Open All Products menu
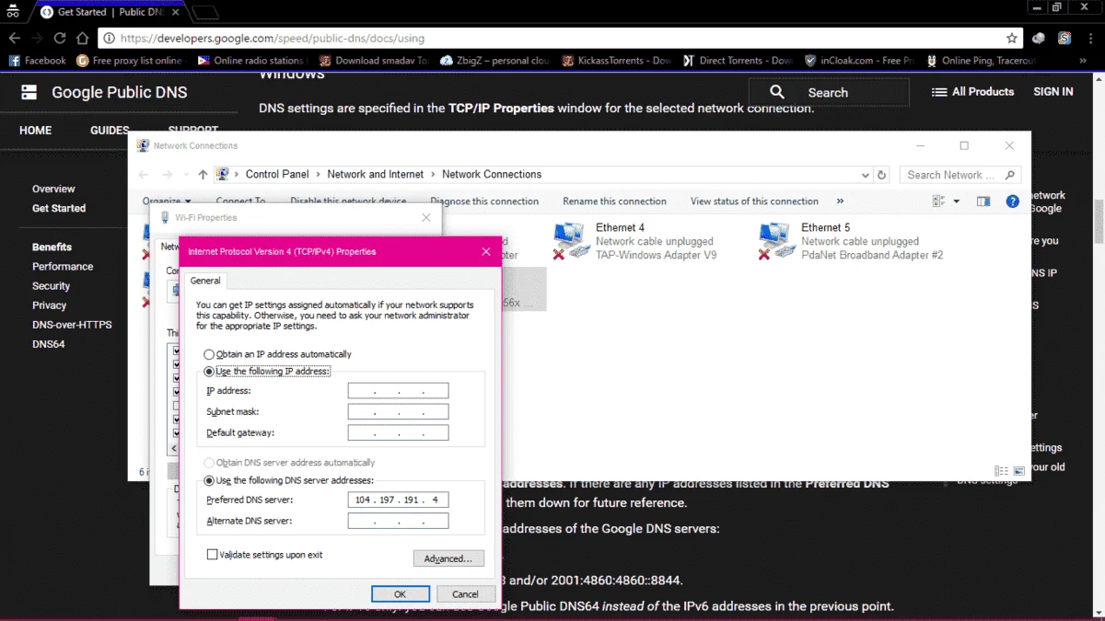1105x621 pixels. click(972, 92)
